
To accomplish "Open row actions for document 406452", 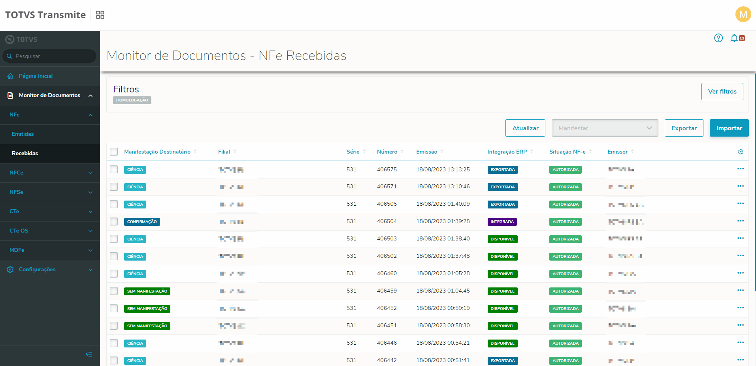I will click(741, 308).
